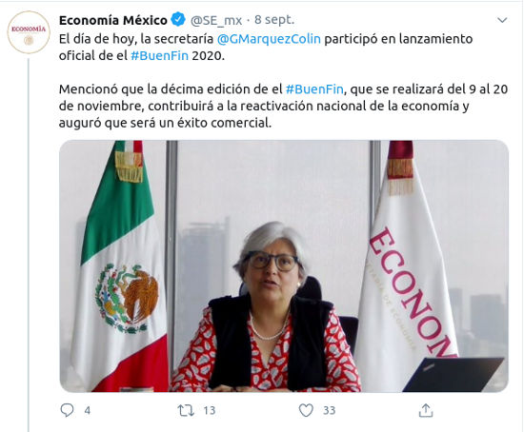Open the @GMarquezColin mention
Screen dimensions: 524x432
click(269, 39)
